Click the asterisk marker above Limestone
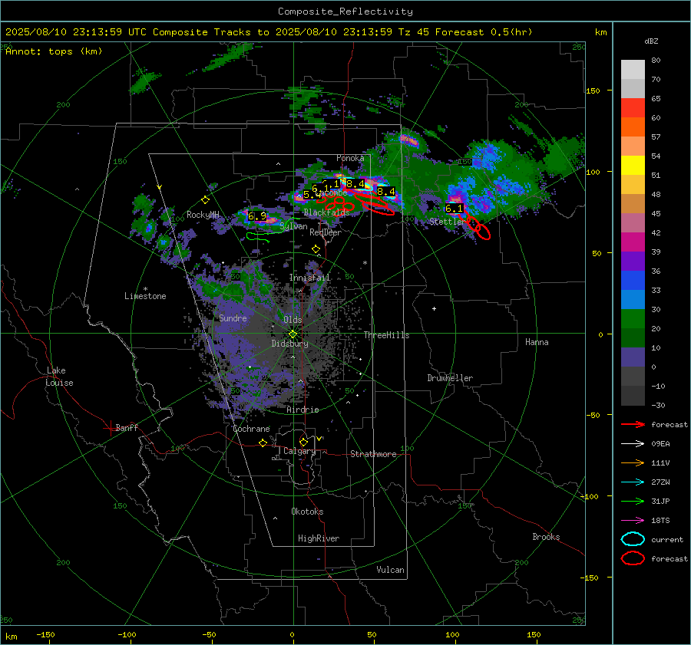The height and width of the screenshot is (645, 691). point(145,289)
